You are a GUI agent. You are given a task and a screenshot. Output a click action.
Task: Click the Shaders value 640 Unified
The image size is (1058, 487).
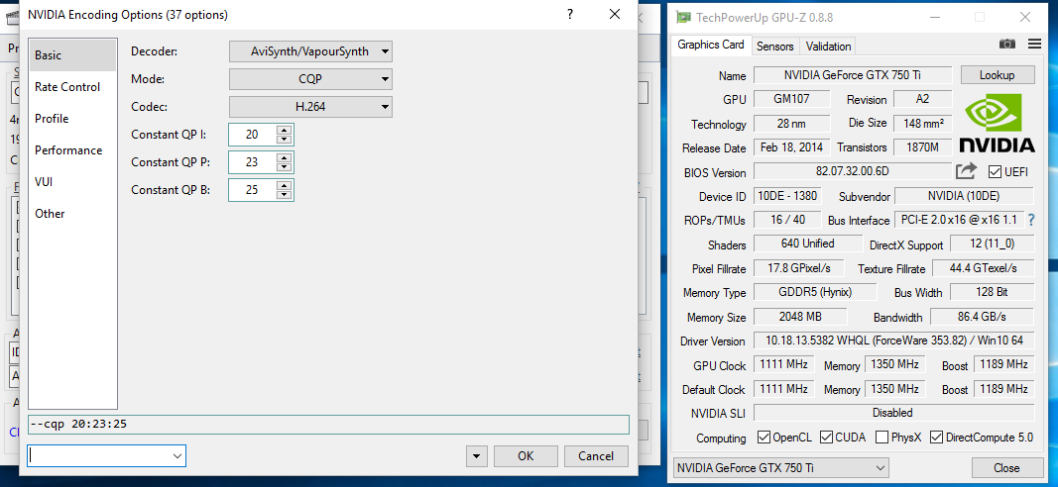point(808,243)
